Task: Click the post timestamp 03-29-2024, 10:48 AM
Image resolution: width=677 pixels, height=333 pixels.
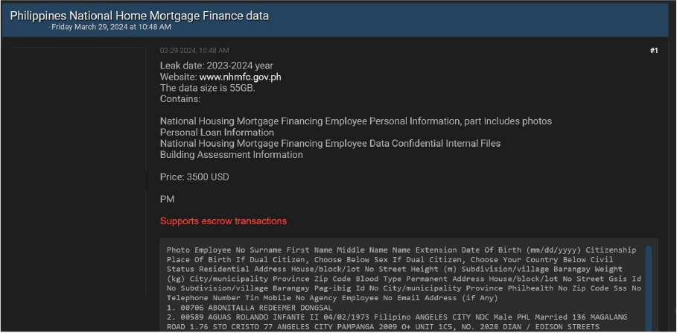Action: [194, 51]
